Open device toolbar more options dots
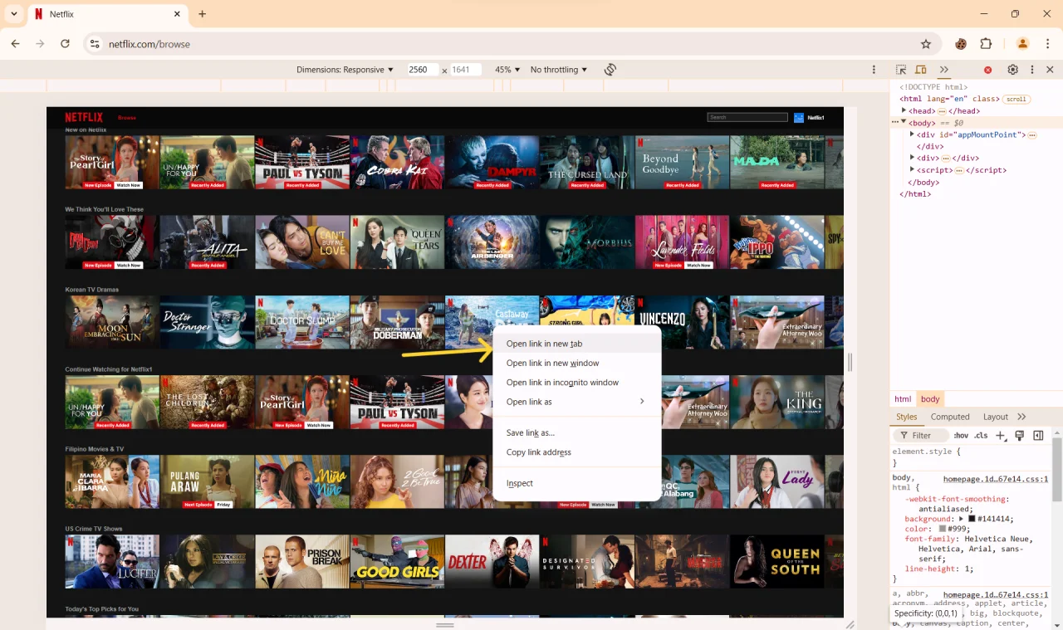The image size is (1063, 630). [x=874, y=70]
